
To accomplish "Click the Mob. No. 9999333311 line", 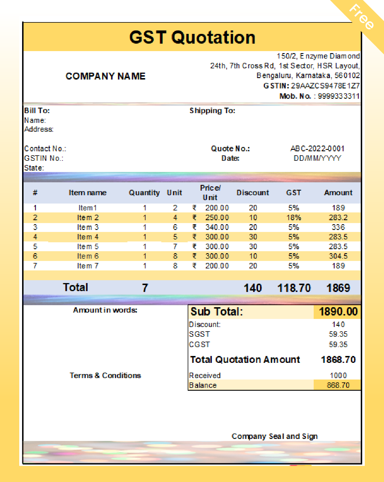I will (x=319, y=96).
